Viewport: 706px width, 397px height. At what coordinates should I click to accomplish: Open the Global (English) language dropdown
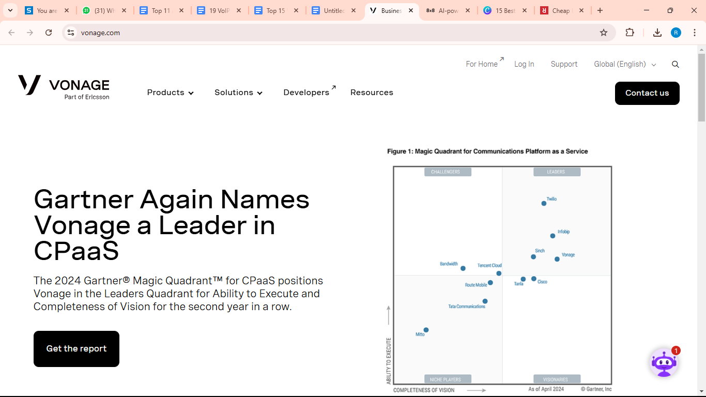625,64
